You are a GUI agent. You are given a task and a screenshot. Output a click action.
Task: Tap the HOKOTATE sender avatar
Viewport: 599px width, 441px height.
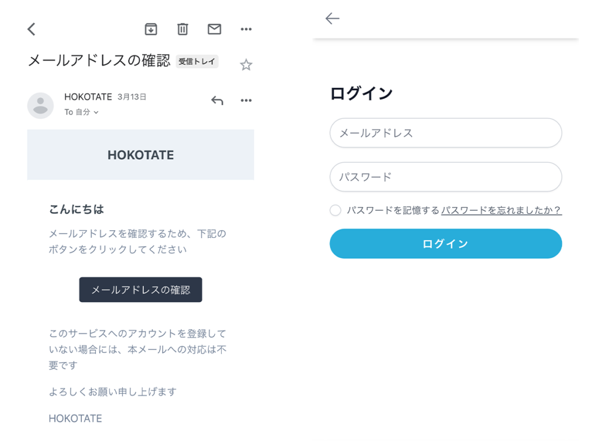40,105
